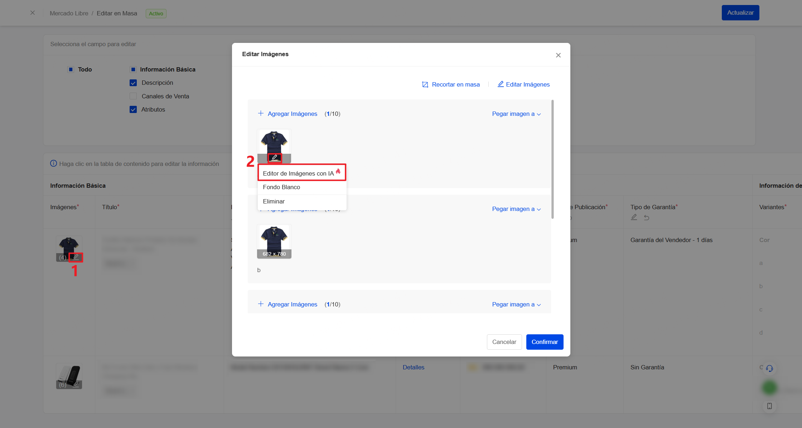Click the mobile phone icon at bottom right
Image resolution: width=802 pixels, height=428 pixels.
(x=769, y=406)
